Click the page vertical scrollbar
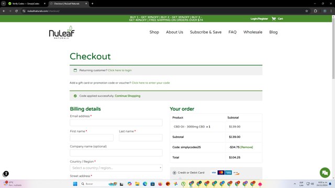The image size is (335, 188). pos(333,49)
